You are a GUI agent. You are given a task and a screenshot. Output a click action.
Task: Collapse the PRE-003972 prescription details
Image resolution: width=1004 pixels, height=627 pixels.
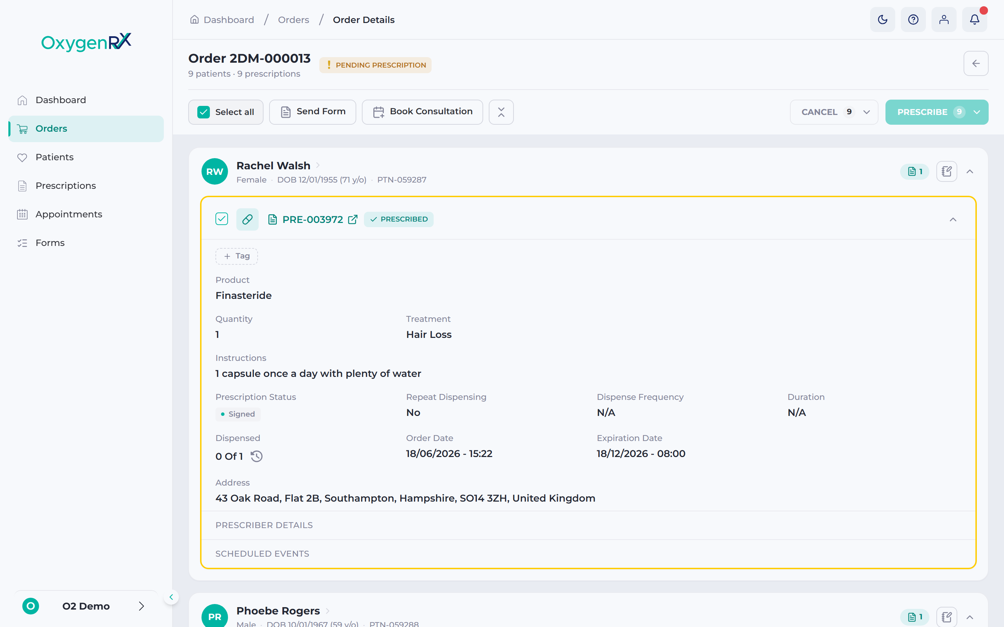pos(953,219)
